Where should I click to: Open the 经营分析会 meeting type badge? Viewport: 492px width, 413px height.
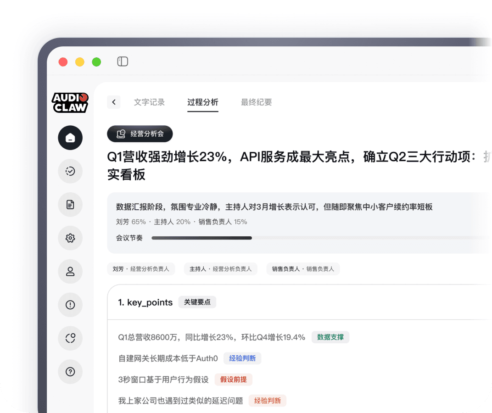coord(140,134)
